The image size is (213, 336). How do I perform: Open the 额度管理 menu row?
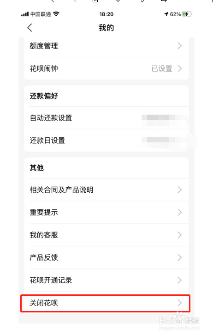(x=106, y=46)
